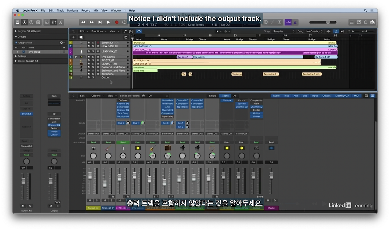
Task: Collapse the Groups section
Action: [x=16, y=37]
